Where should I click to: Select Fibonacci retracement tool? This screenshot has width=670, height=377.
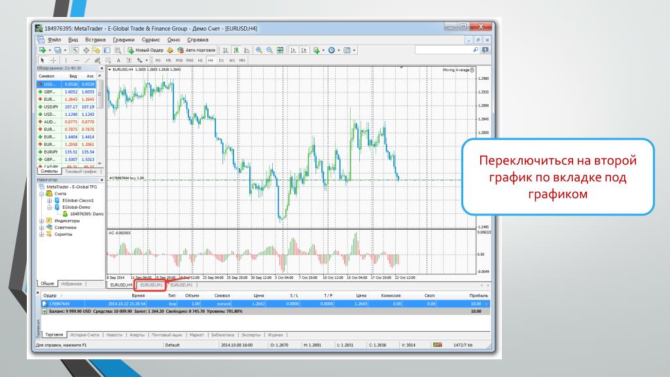pos(108,60)
